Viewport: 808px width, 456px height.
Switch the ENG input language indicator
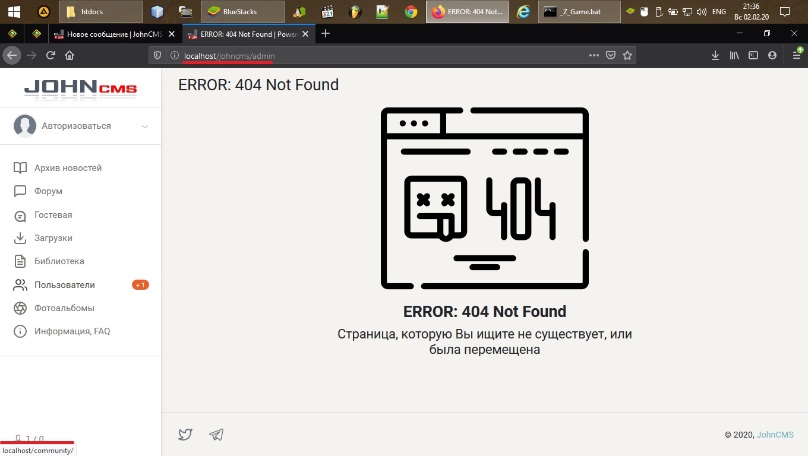pos(719,11)
